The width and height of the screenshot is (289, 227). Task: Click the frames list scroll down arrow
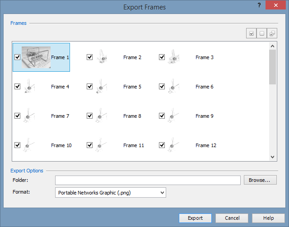[272, 157]
